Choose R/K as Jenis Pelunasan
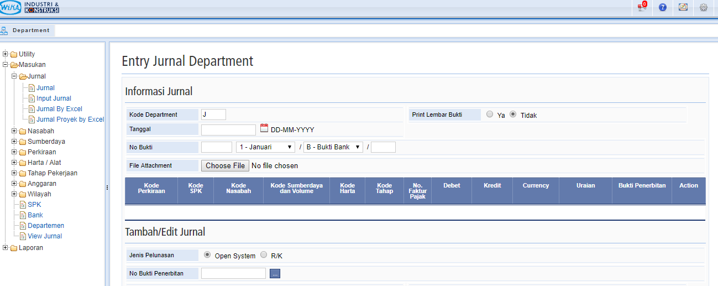718x286 pixels. pos(264,255)
